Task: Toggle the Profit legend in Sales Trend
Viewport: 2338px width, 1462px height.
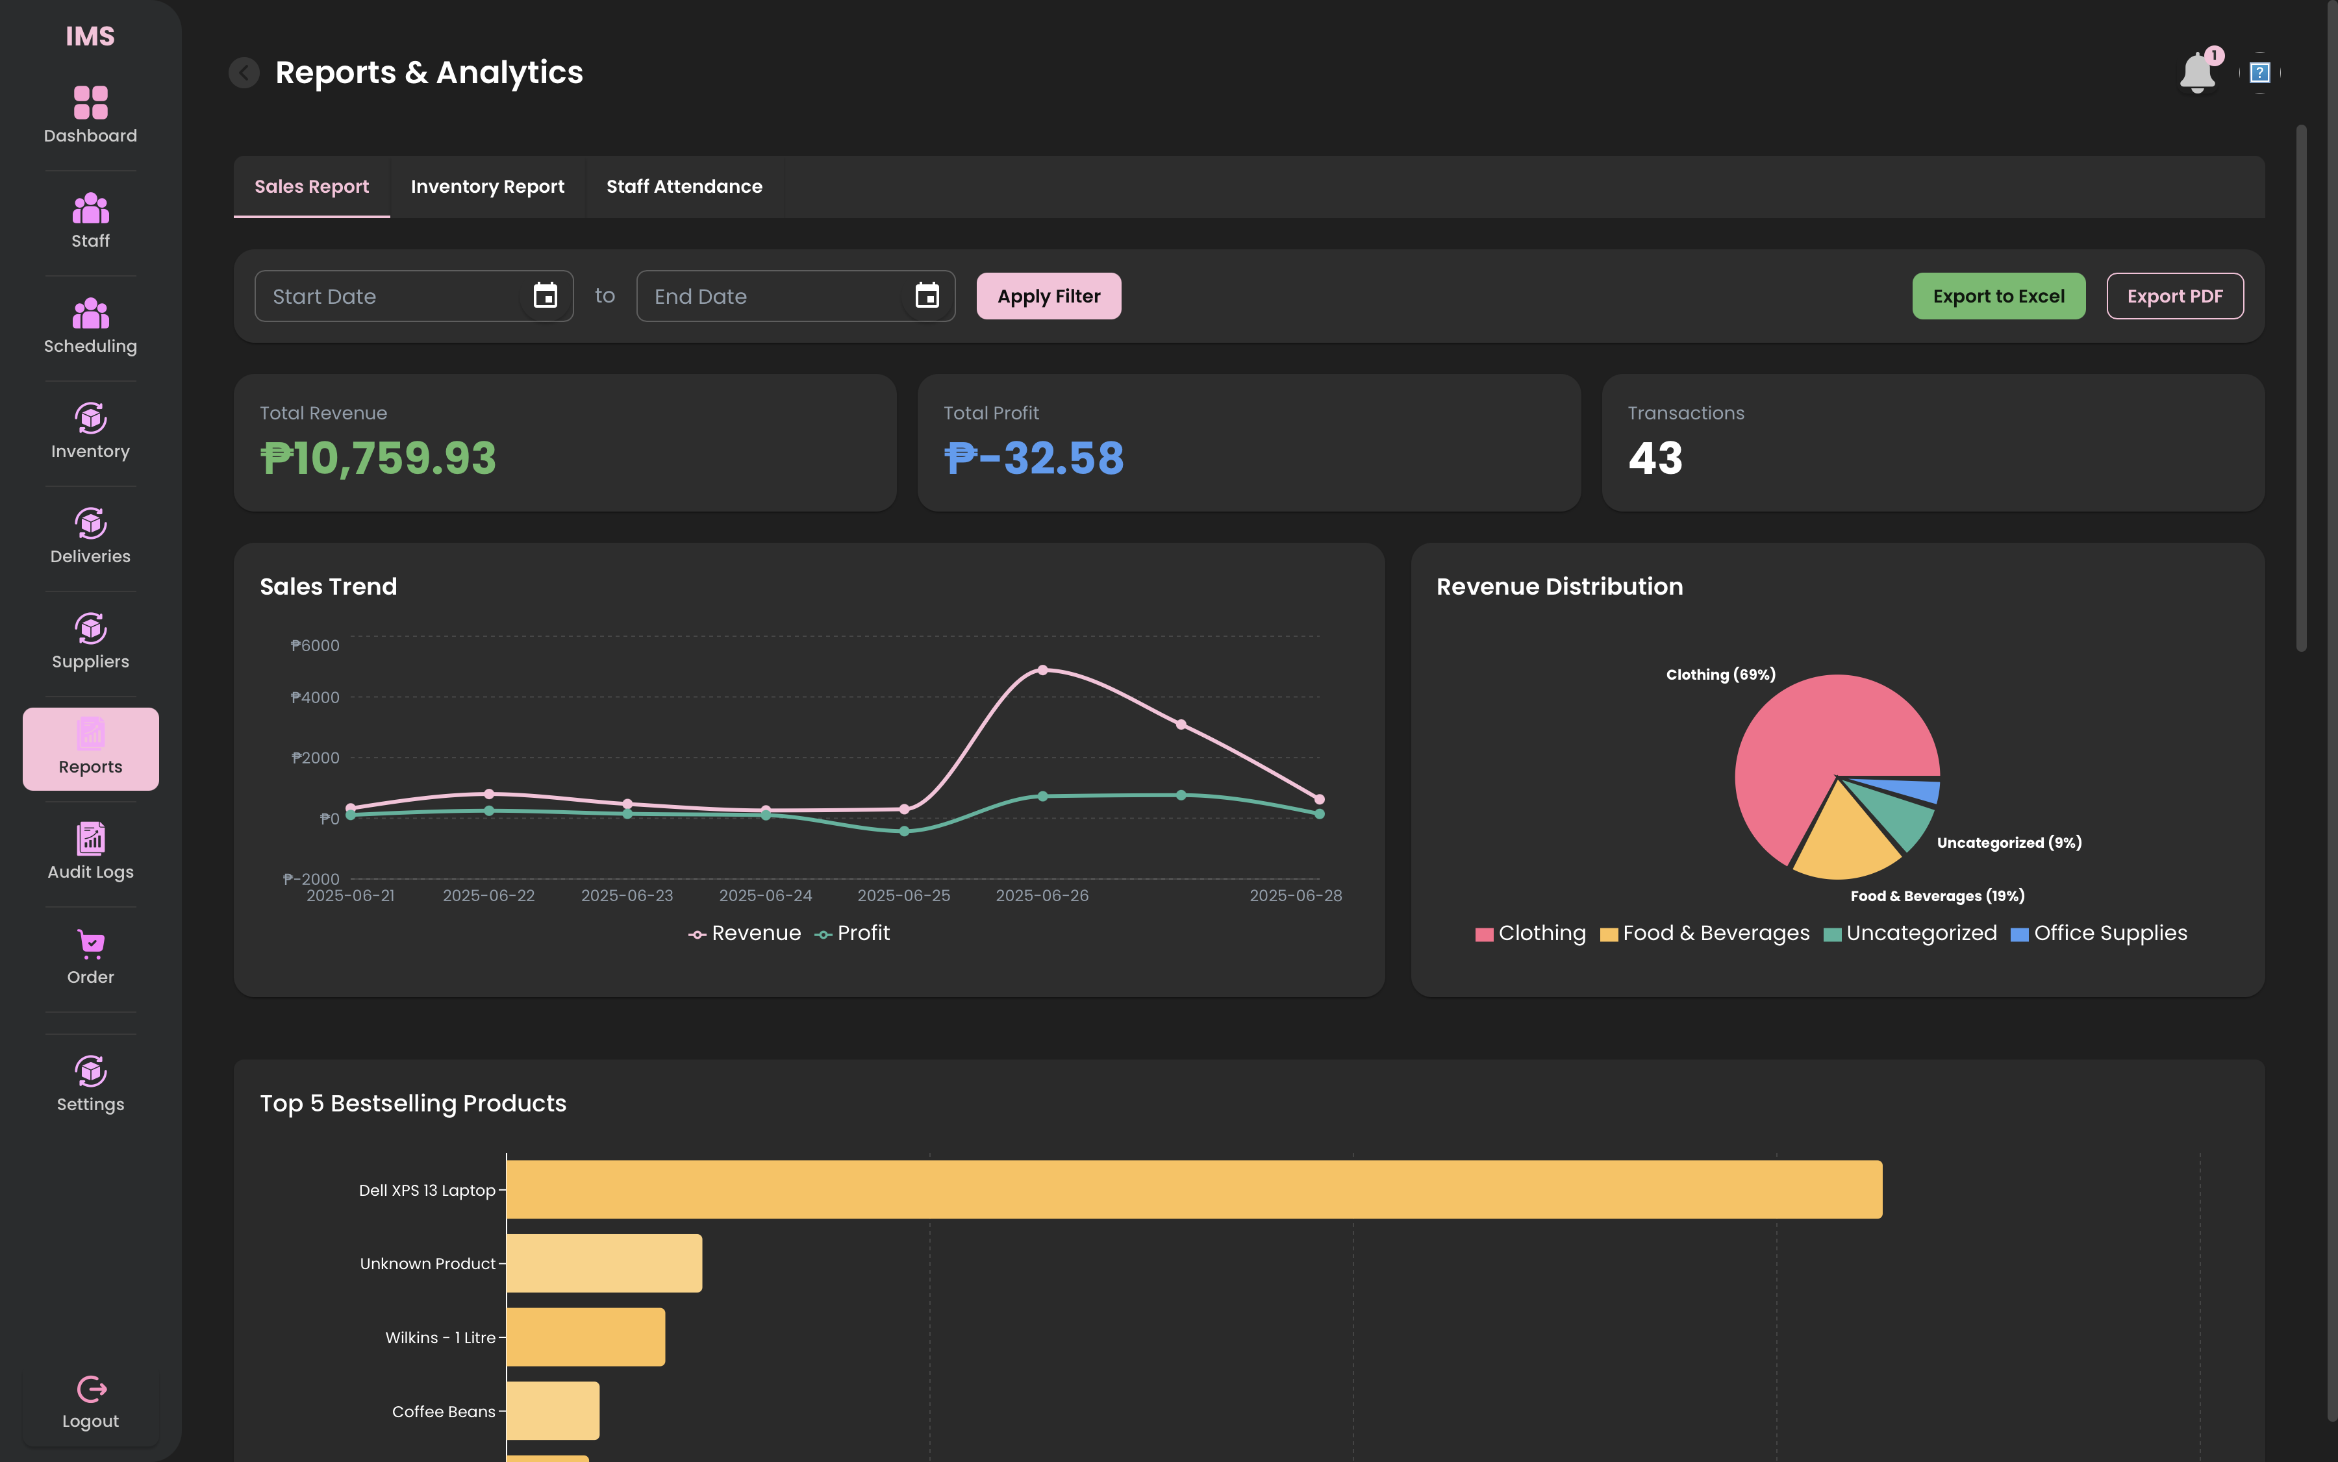Action: tap(852, 933)
